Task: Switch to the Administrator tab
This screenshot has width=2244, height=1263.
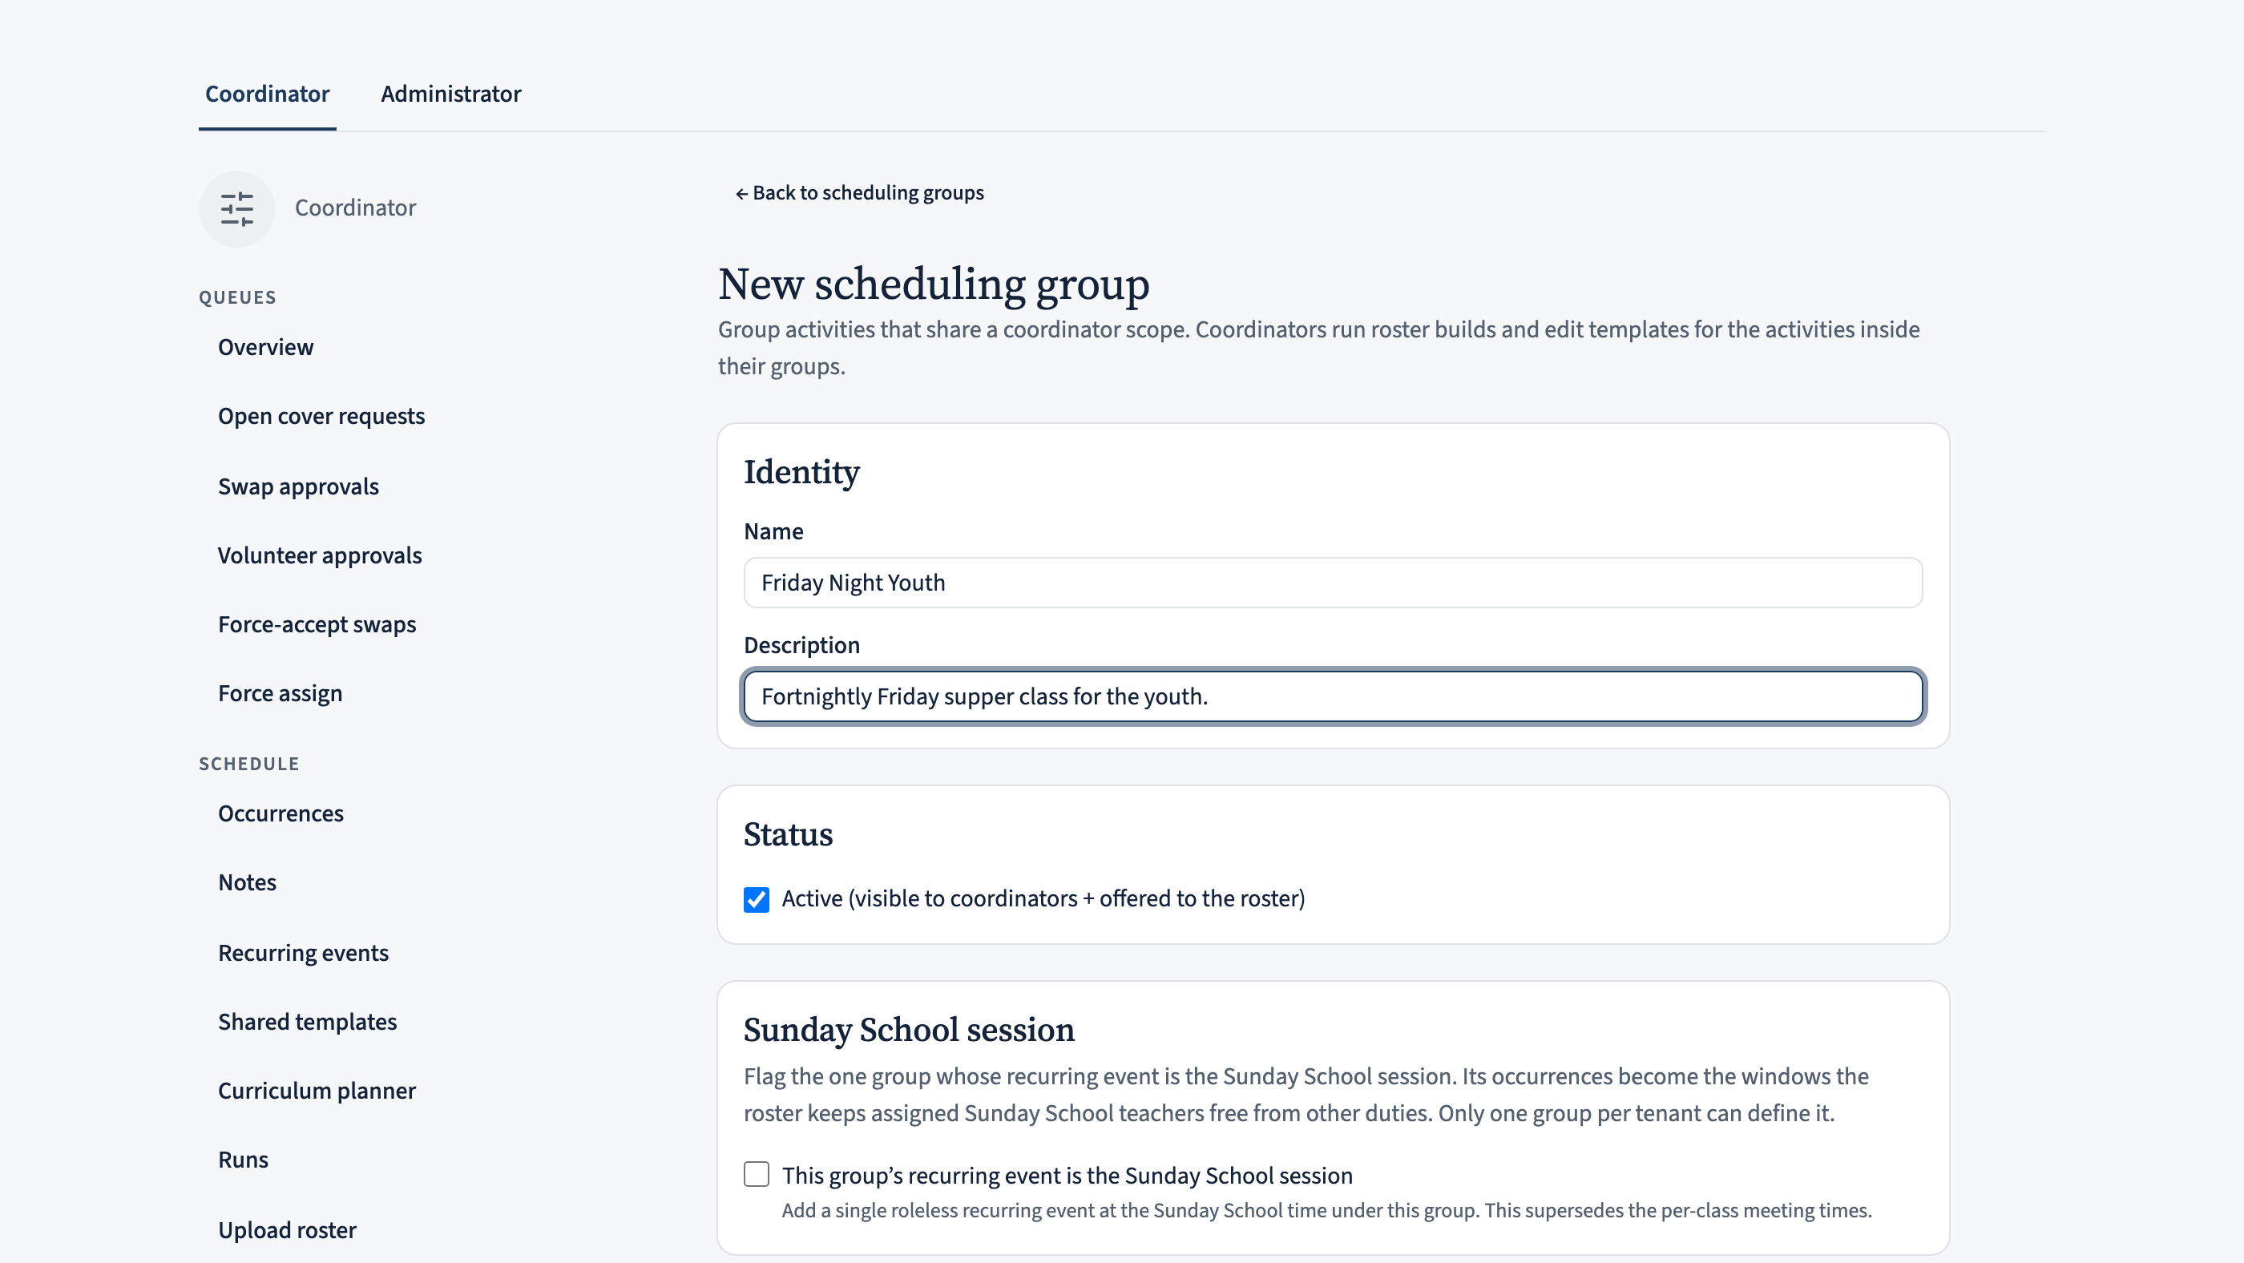Action: click(450, 93)
